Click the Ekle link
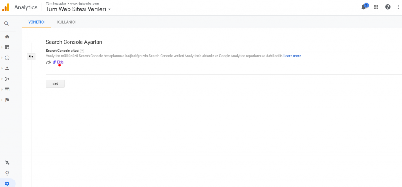The height and width of the screenshot is (187, 402). pos(60,62)
